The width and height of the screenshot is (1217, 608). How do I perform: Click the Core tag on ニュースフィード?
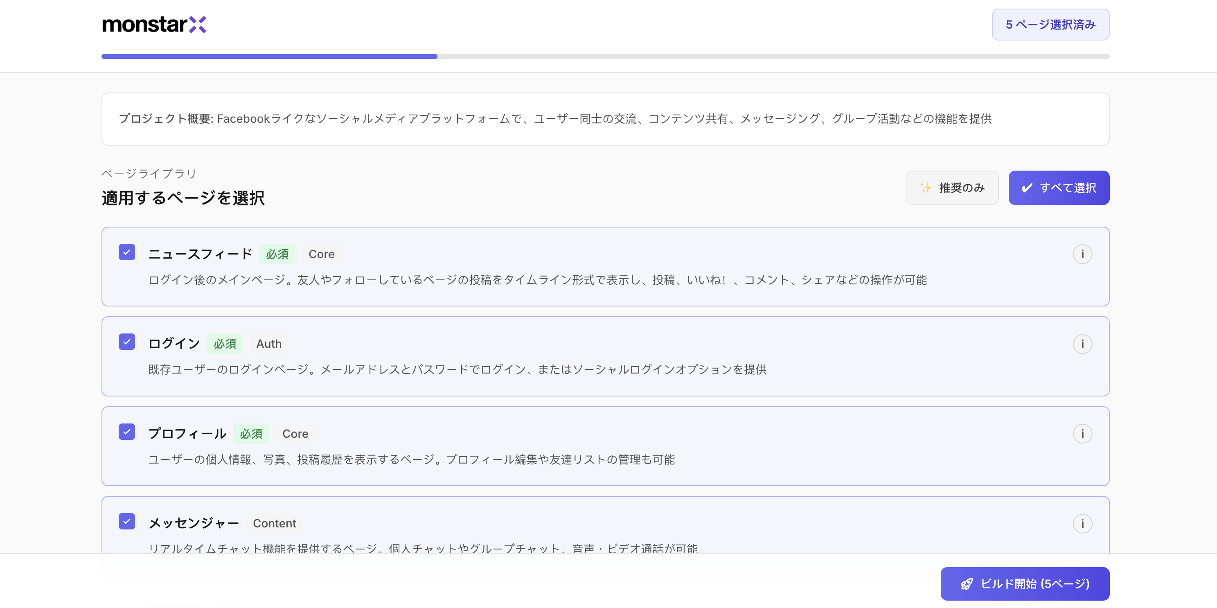(x=321, y=254)
